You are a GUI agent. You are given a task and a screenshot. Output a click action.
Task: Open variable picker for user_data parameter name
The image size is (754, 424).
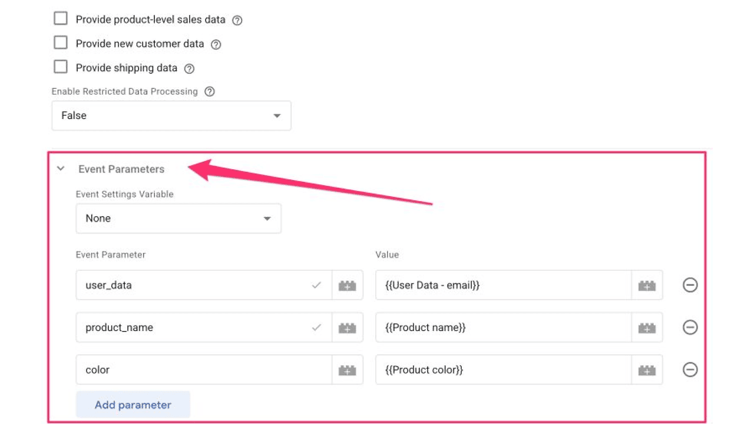click(x=347, y=286)
